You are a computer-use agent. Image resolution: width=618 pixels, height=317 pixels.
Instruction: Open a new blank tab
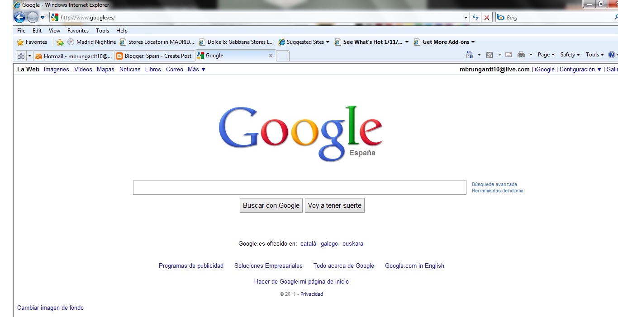(x=282, y=56)
